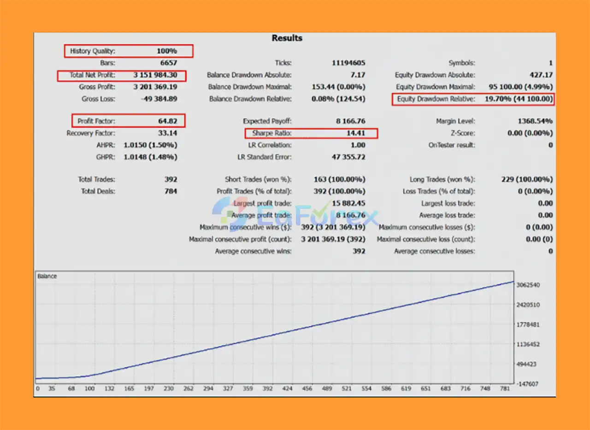Select the Sharpe Ratio value 14.41
Screen dimensions: 590x430
point(355,133)
